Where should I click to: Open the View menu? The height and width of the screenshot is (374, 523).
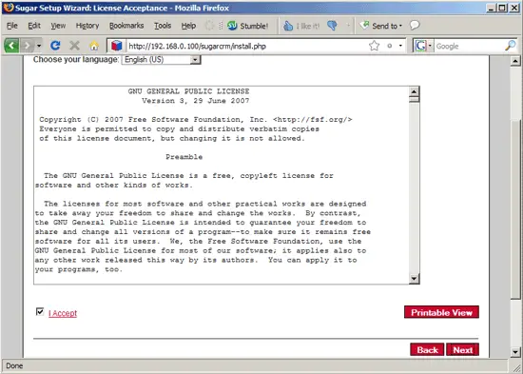click(58, 26)
